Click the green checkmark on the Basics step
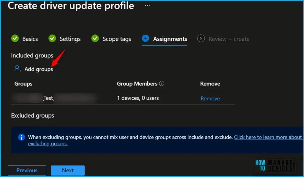304x177 pixels. tap(15, 39)
